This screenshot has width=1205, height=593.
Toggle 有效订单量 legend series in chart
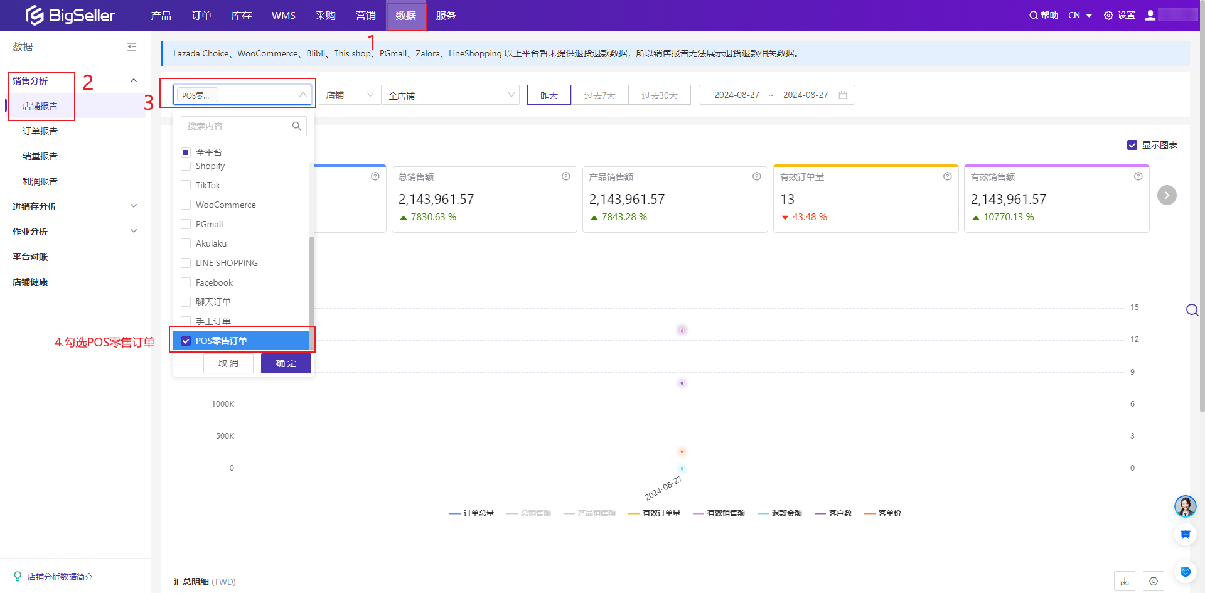coord(654,513)
